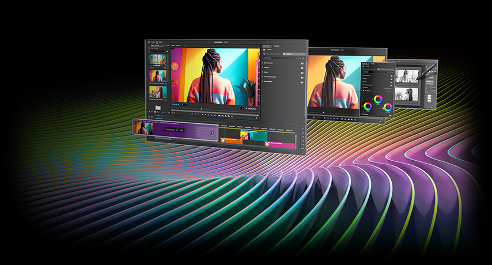Toggle Creative switch in floating Lumetri panel
Image resolution: width=492 pixels, height=265 pixels.
pyautogui.click(x=392, y=79)
